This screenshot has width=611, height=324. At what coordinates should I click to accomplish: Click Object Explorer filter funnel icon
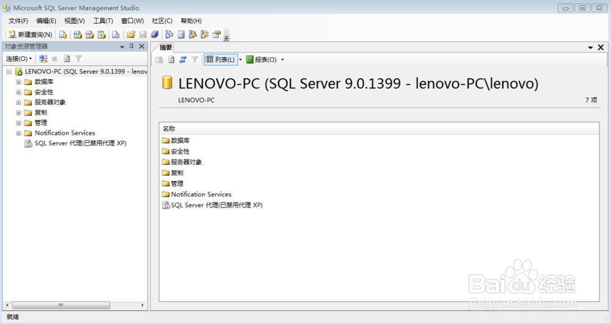point(78,59)
